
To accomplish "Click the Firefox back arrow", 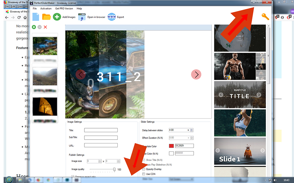I will (x=7, y=18).
